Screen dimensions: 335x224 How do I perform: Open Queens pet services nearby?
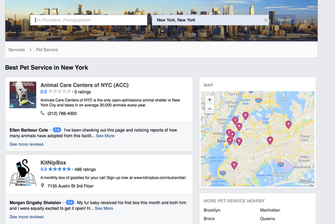click(267, 219)
